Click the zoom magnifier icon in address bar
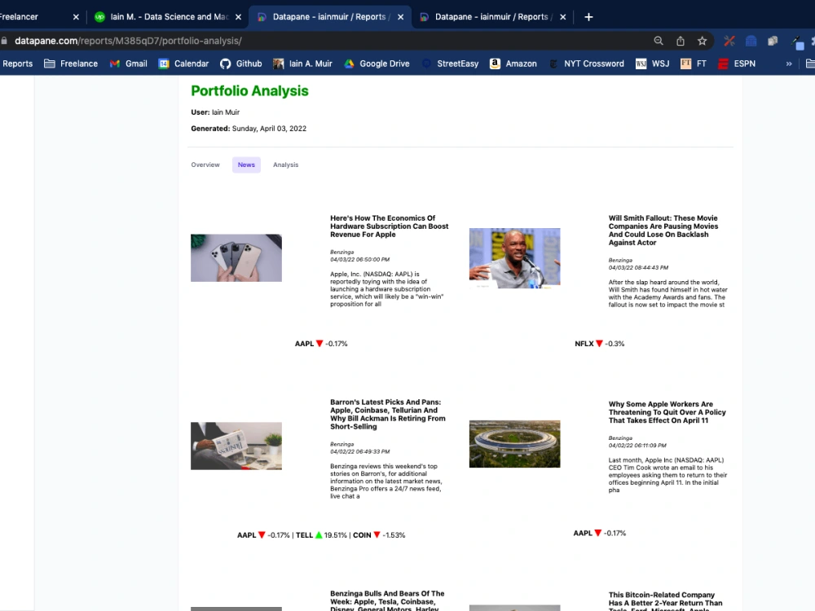815x611 pixels. click(x=658, y=41)
